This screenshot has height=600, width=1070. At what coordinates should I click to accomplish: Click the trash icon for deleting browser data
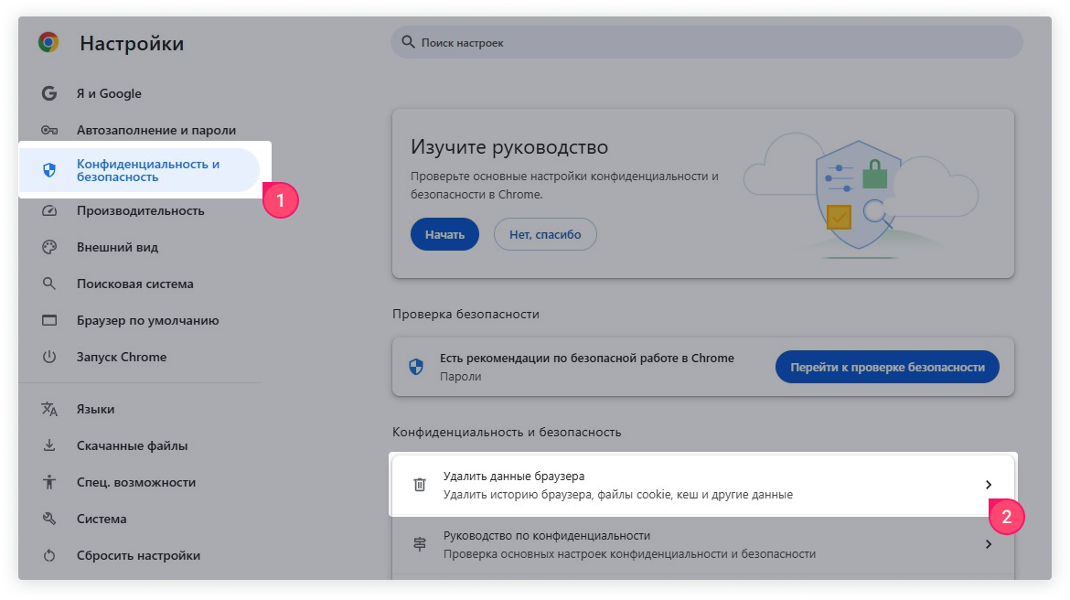[x=420, y=485]
